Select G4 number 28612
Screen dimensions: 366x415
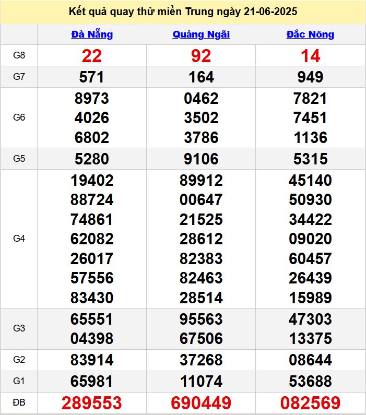[201, 239]
